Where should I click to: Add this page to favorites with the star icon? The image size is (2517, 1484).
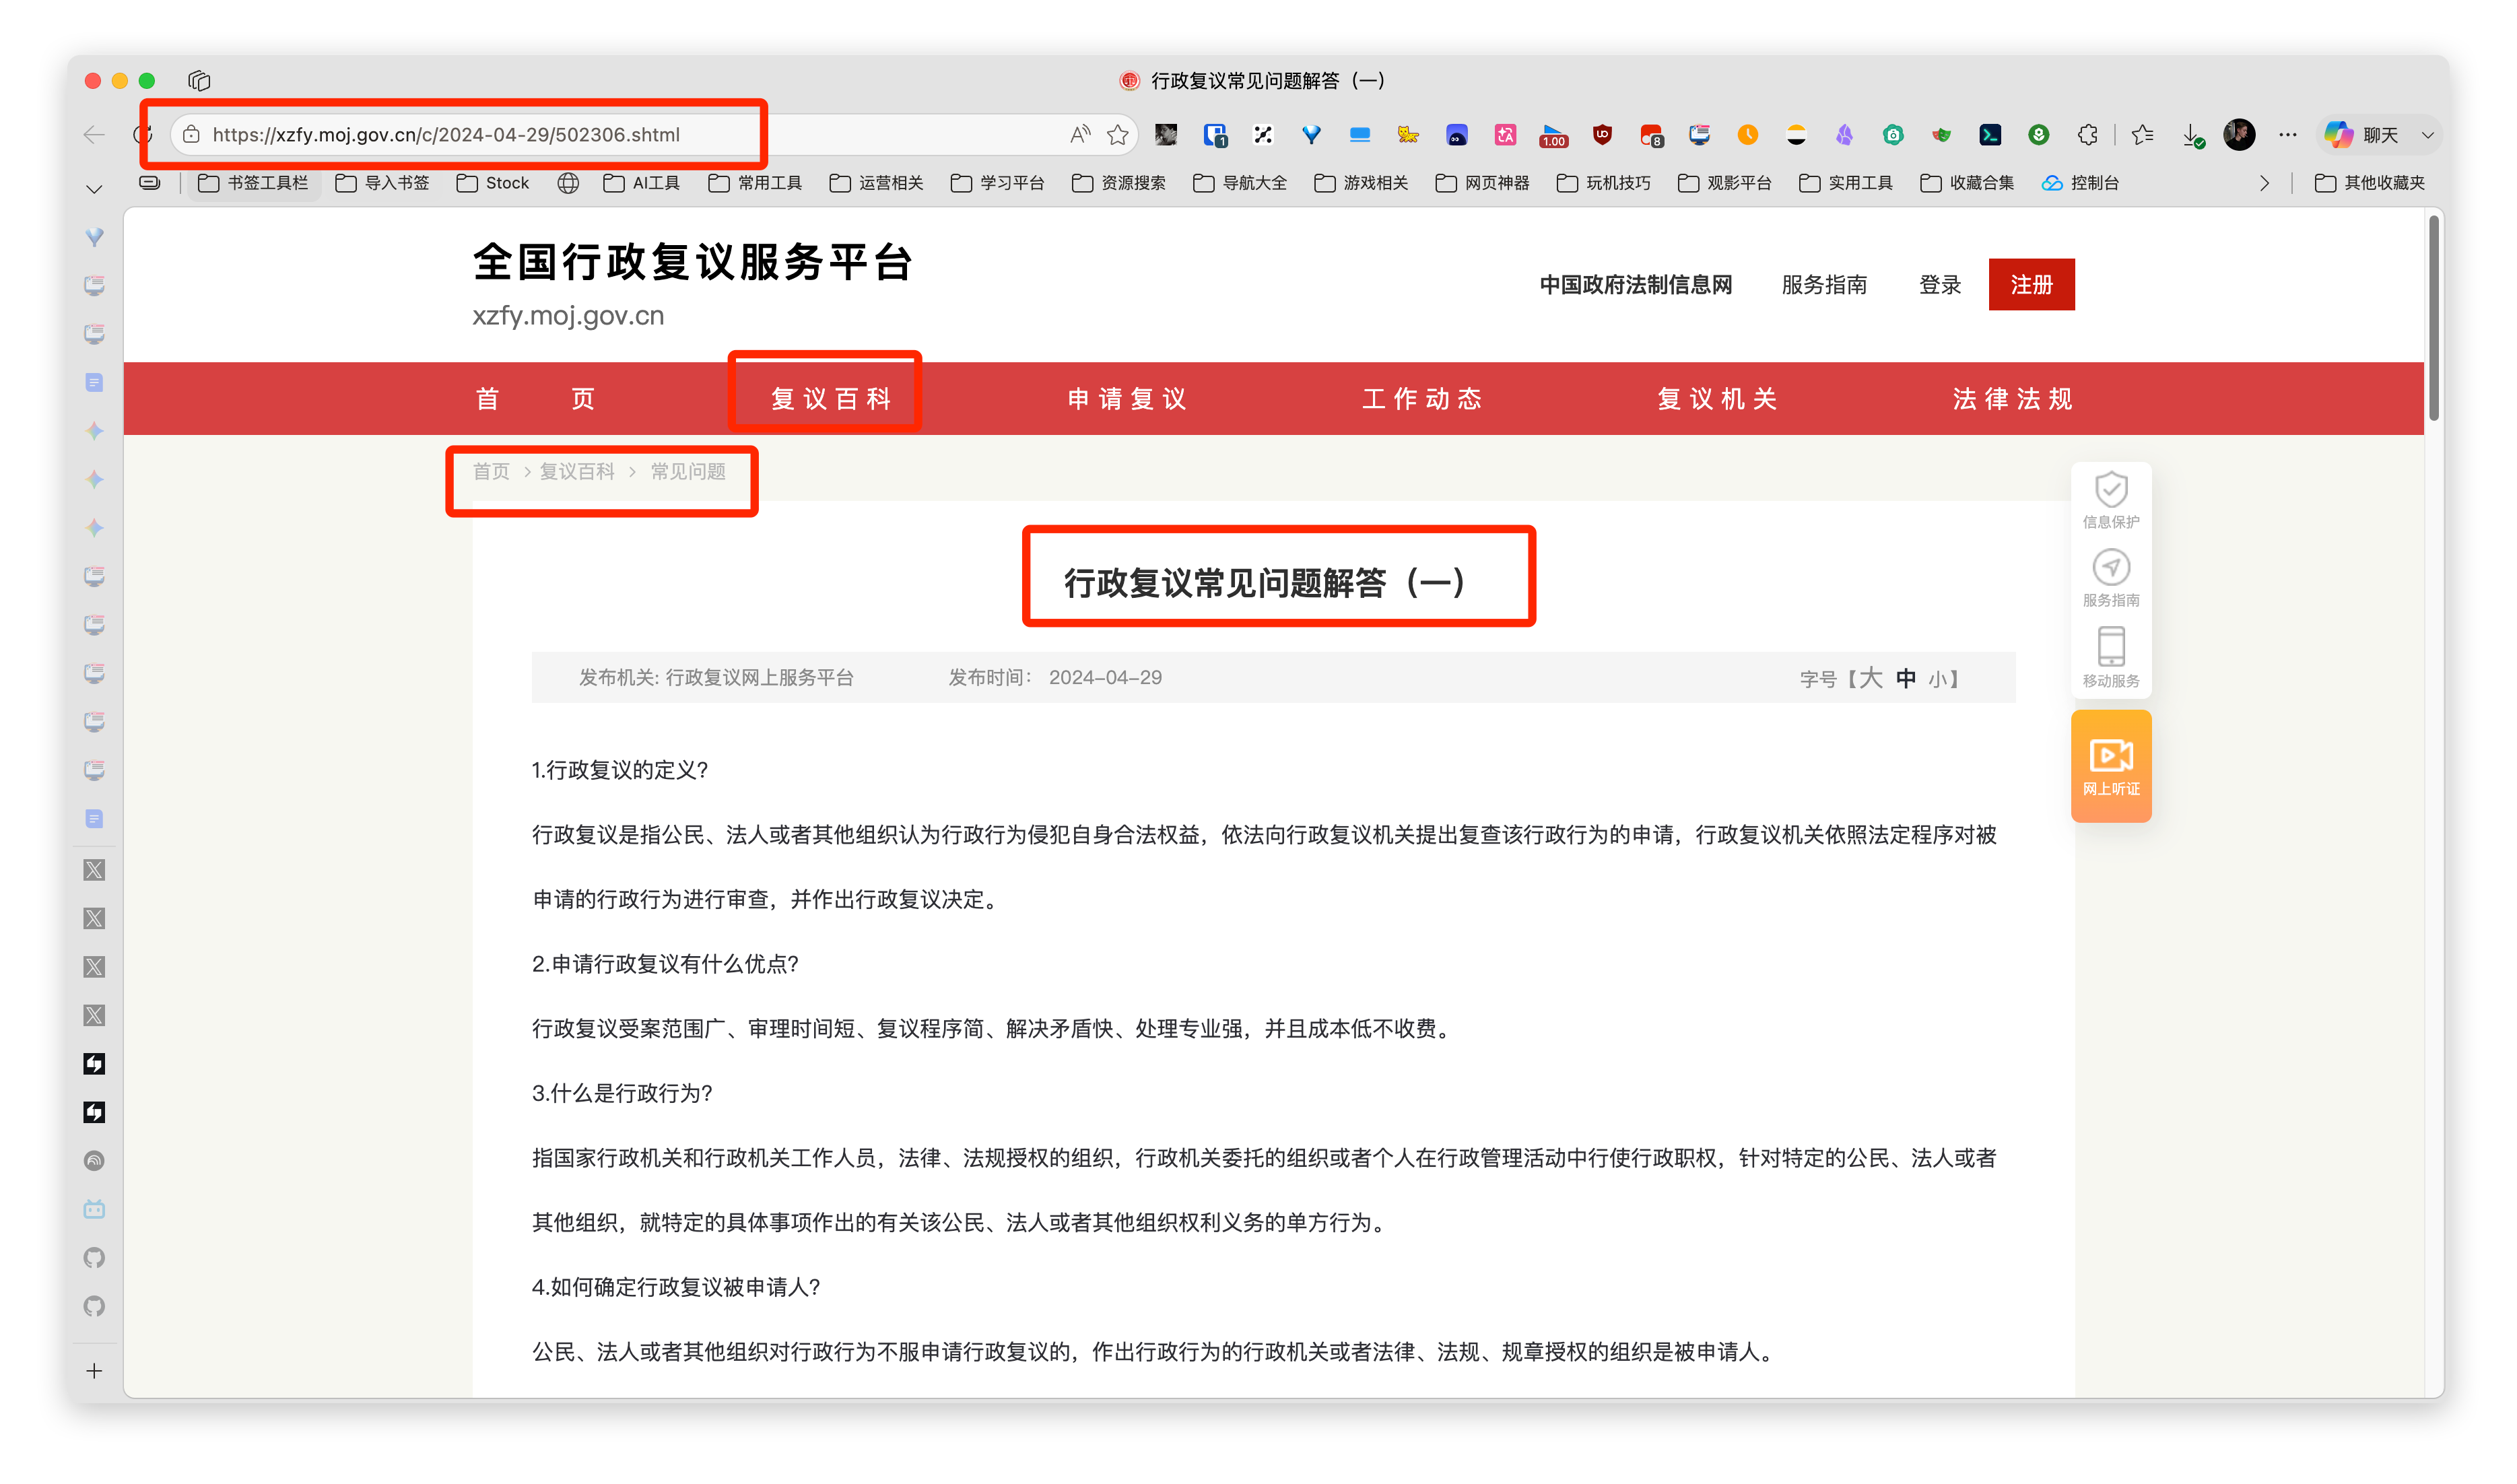(1118, 135)
